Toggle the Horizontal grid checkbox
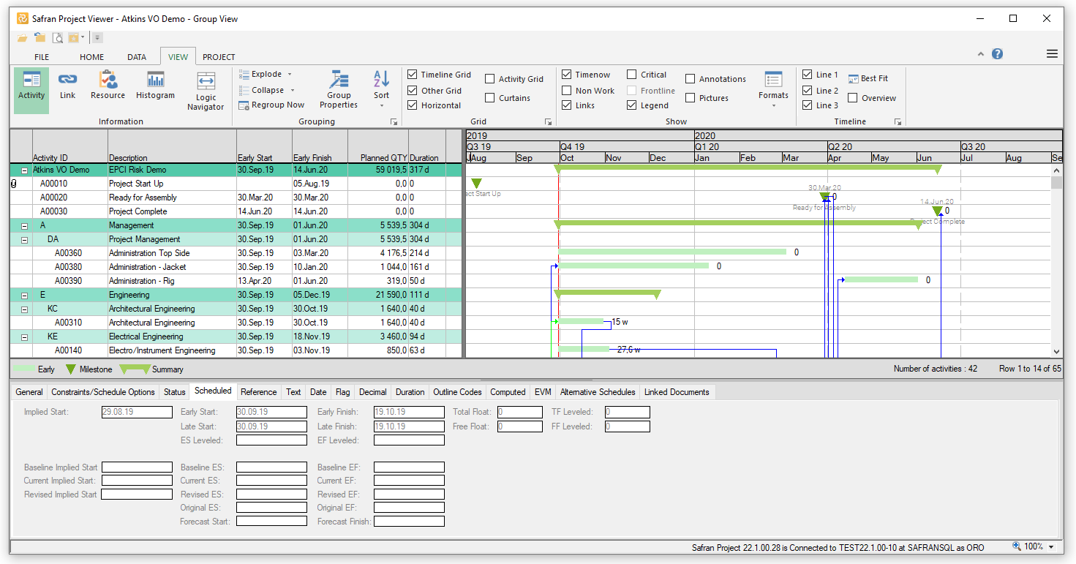 click(413, 105)
